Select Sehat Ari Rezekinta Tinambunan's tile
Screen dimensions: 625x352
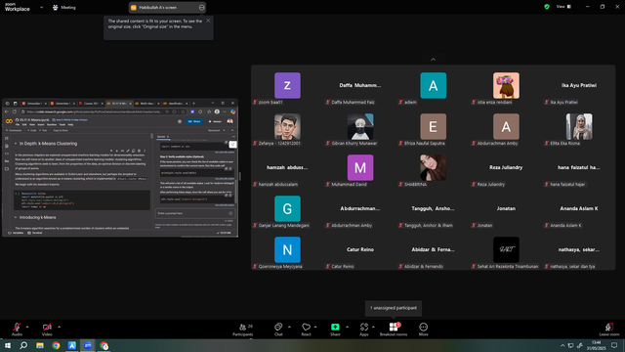click(x=506, y=250)
